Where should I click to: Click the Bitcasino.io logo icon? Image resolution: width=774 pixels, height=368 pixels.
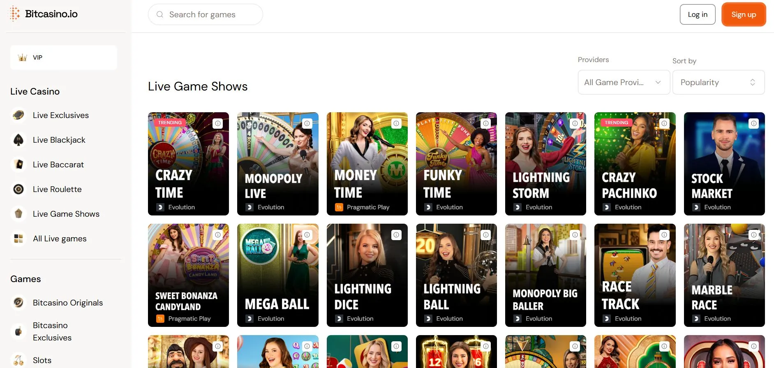pos(15,14)
